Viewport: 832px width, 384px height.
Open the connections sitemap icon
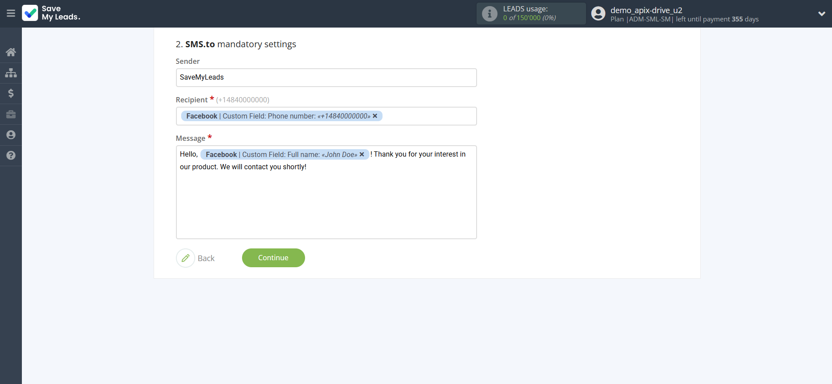[11, 73]
